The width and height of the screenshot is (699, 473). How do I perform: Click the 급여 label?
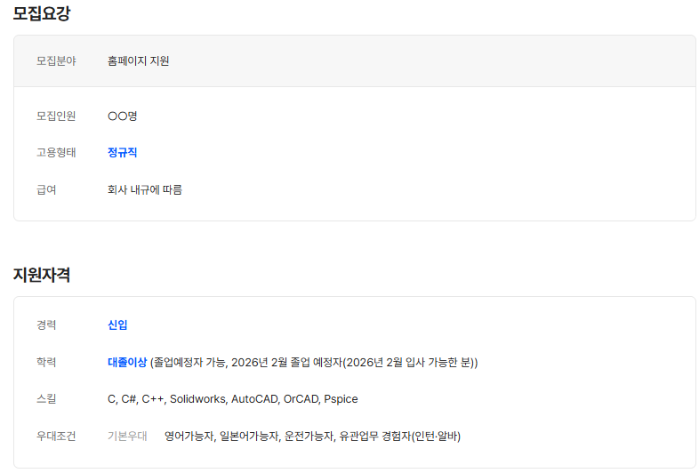click(46, 189)
